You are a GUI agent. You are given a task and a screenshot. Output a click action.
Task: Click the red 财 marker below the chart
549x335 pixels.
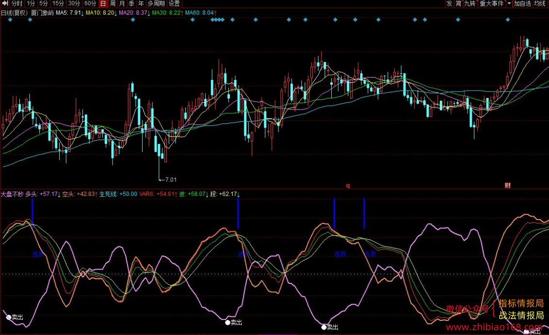click(x=507, y=186)
